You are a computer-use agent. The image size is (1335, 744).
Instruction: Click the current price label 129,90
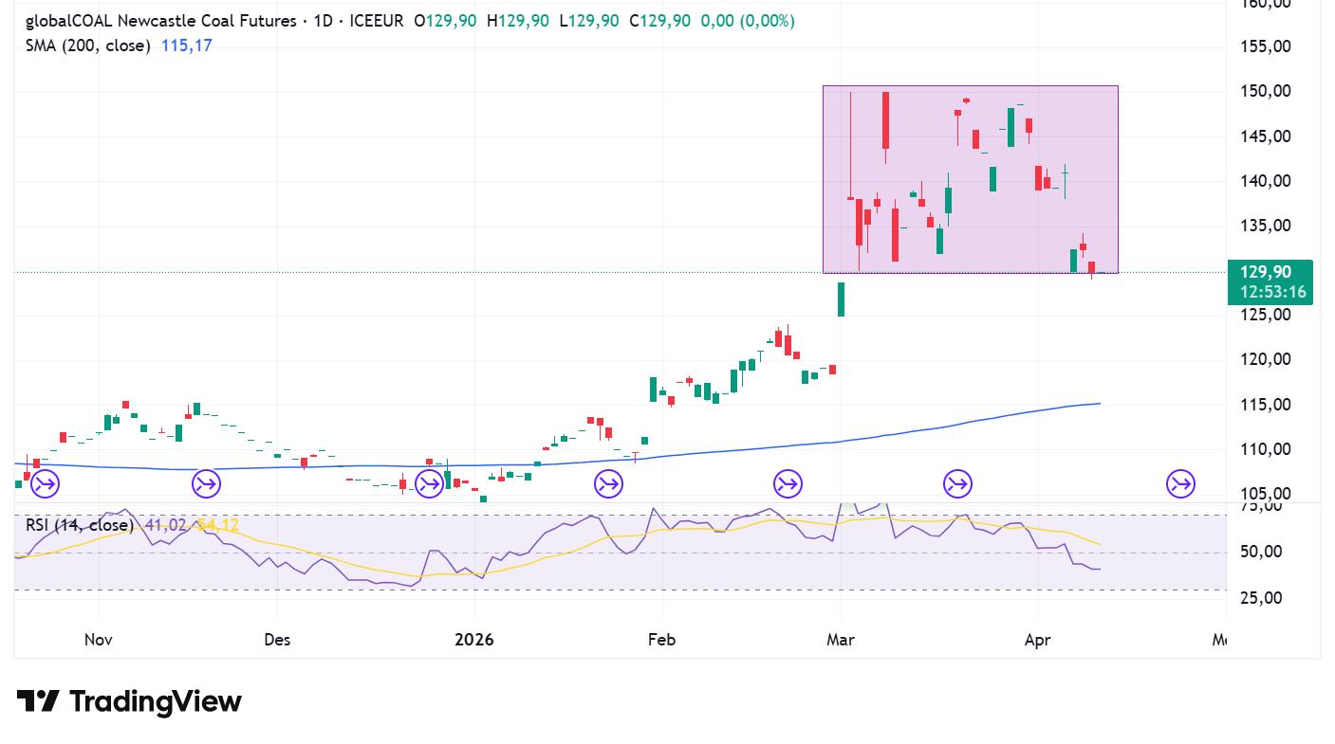[1269, 273]
